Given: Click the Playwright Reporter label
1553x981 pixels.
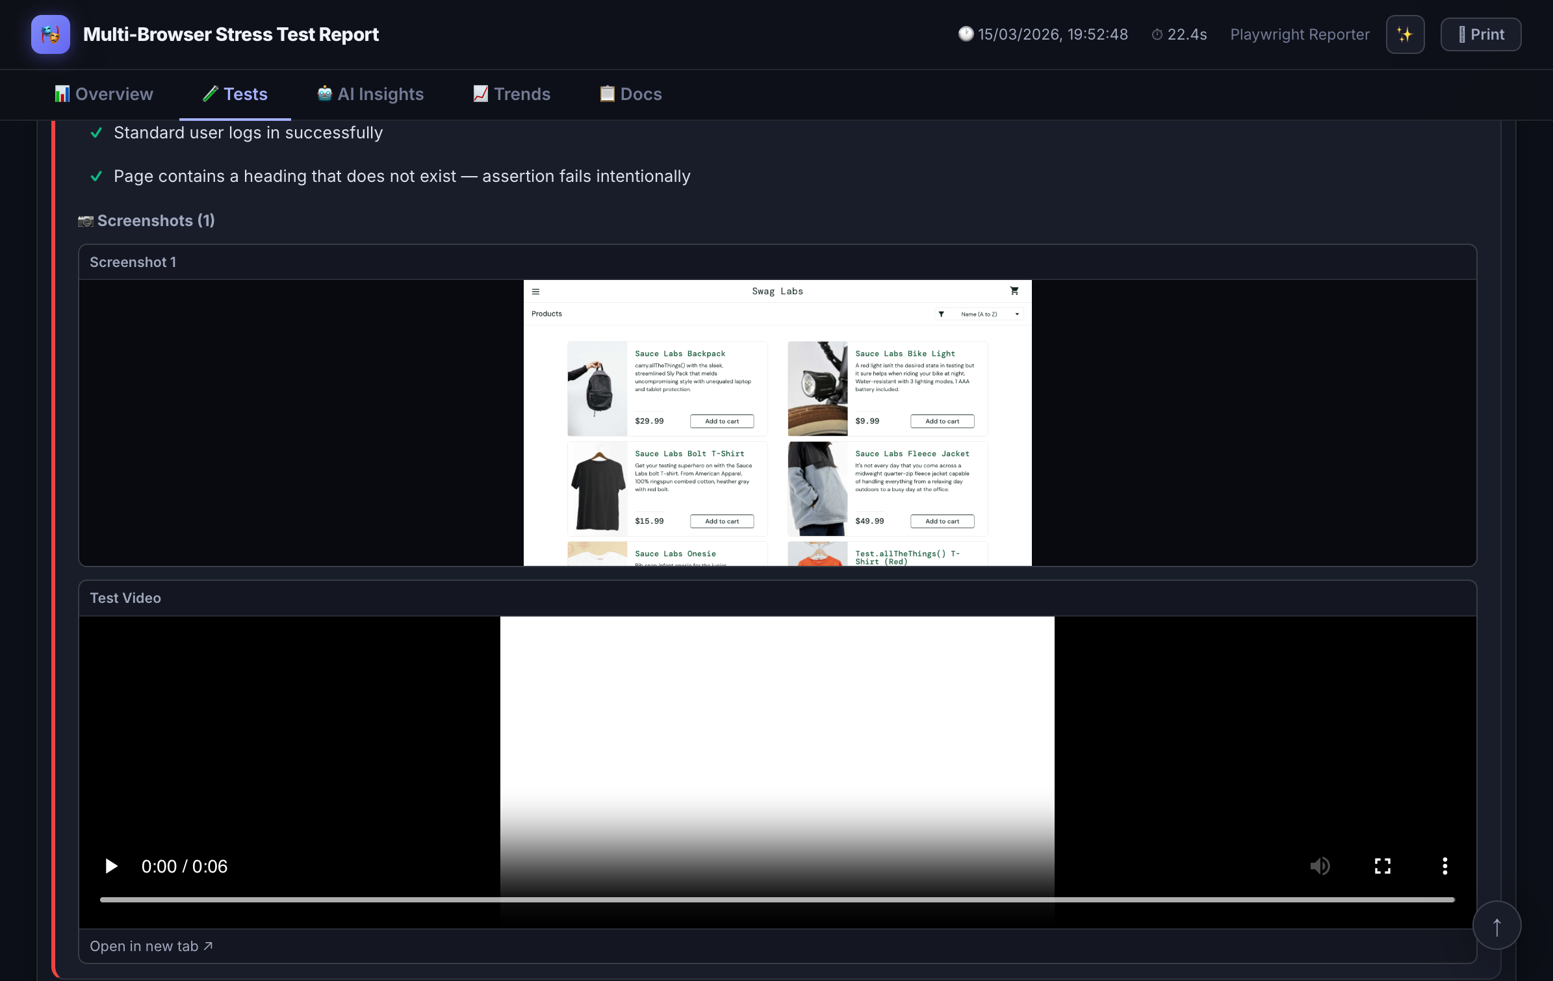Looking at the screenshot, I should (x=1300, y=34).
